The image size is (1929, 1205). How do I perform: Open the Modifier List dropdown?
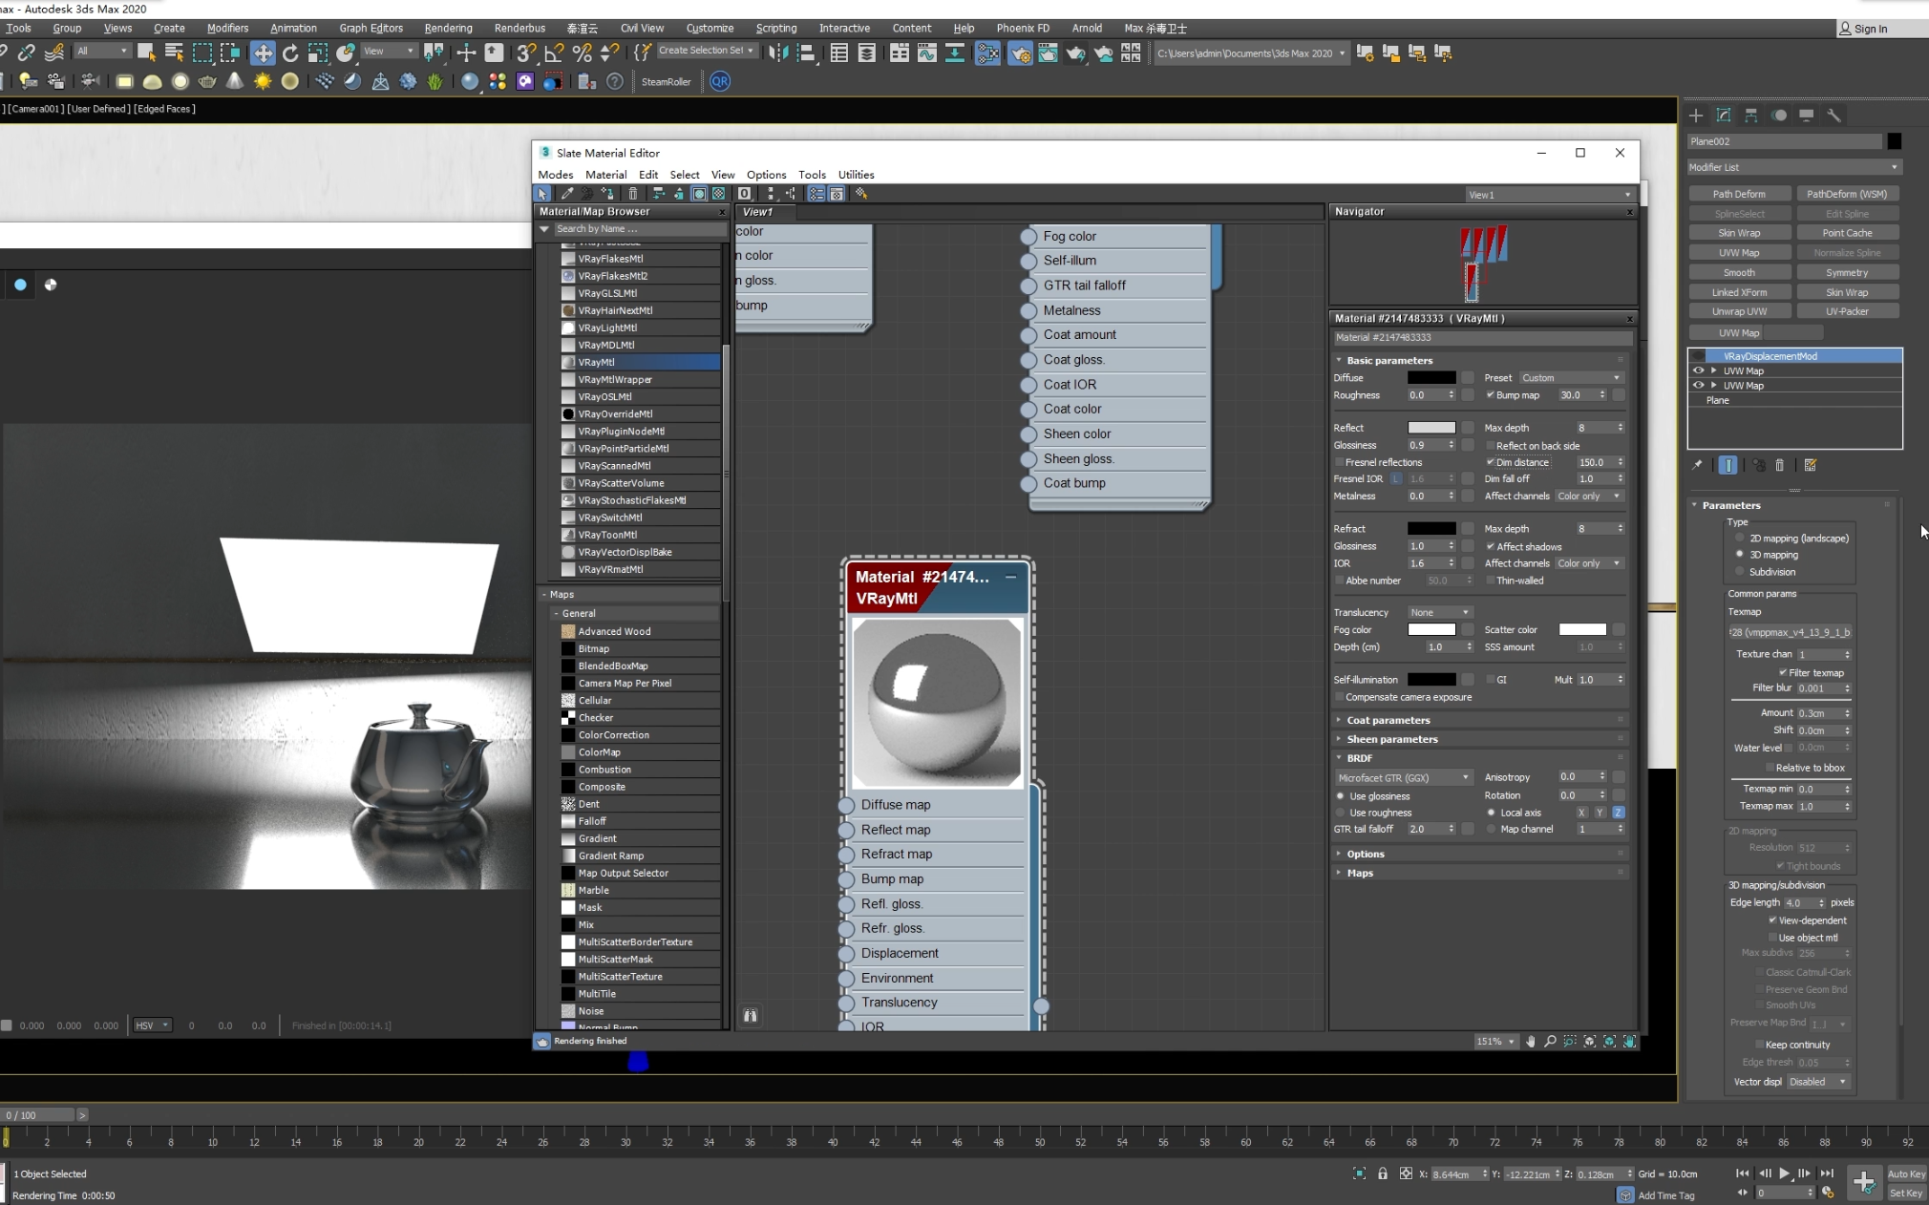pos(1793,167)
